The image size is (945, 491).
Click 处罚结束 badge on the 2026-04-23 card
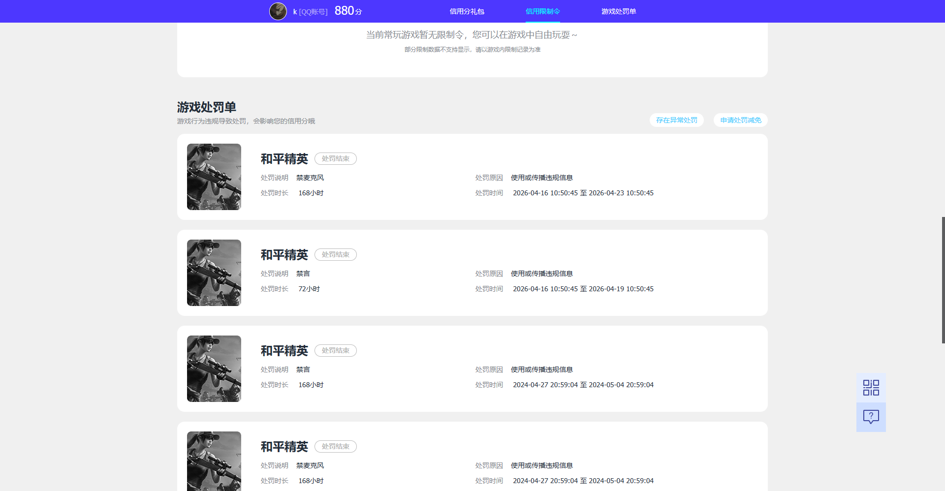tap(336, 158)
